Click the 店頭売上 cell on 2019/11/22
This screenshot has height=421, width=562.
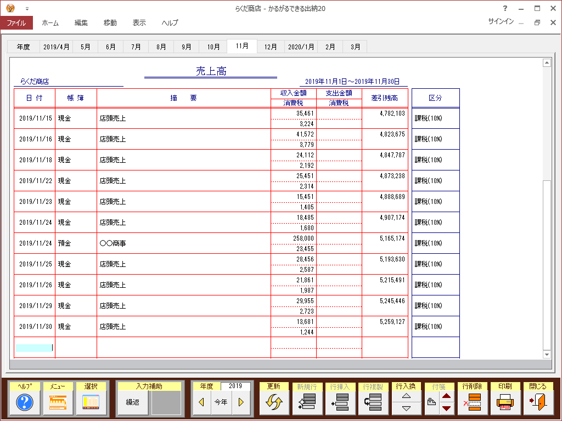183,181
